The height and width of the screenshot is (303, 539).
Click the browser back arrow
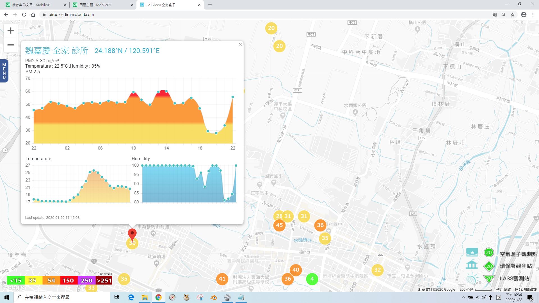6,15
